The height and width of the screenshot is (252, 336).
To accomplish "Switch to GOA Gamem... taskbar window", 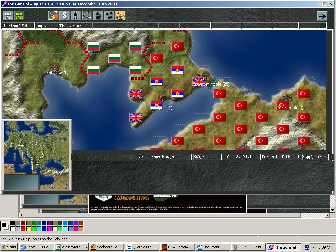I will pos(178,247).
